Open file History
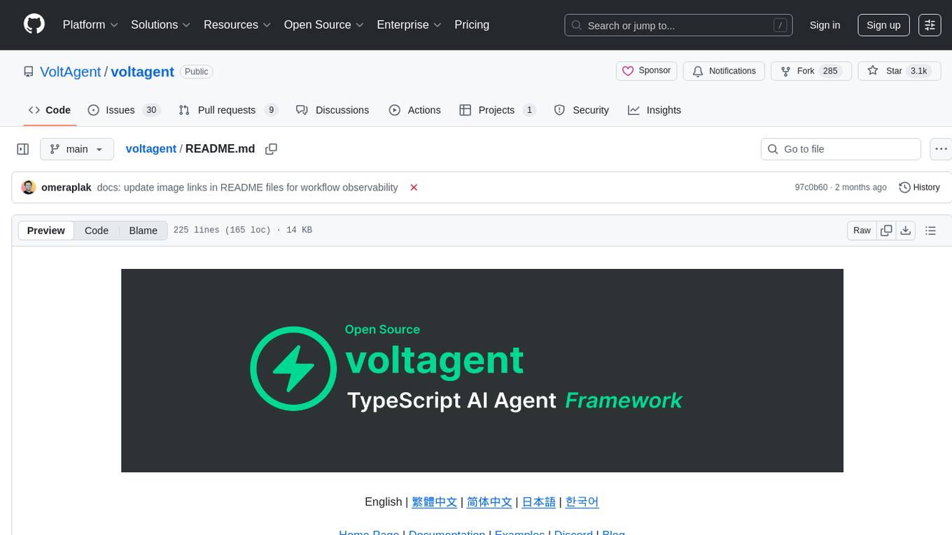The height and width of the screenshot is (535, 952). click(x=919, y=188)
